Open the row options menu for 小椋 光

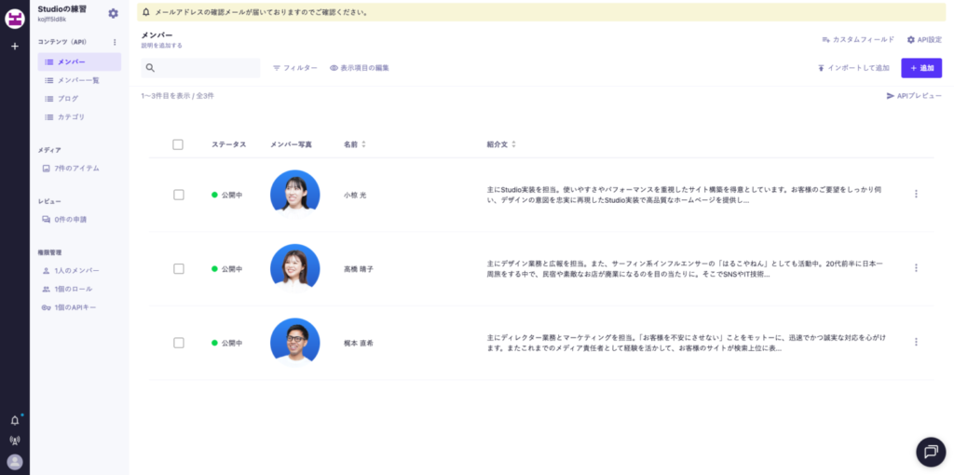click(916, 194)
